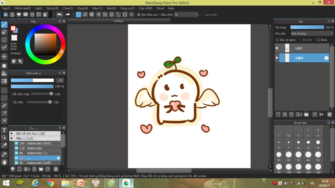Select the Lớp2 layer thumbnail

pos(287,48)
